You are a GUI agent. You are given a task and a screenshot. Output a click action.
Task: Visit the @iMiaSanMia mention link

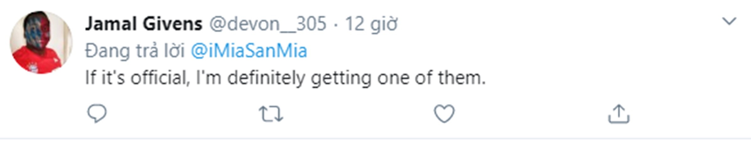point(249,51)
